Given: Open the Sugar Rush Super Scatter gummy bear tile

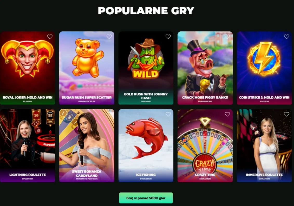Looking at the screenshot, I should pyautogui.click(x=87, y=68).
